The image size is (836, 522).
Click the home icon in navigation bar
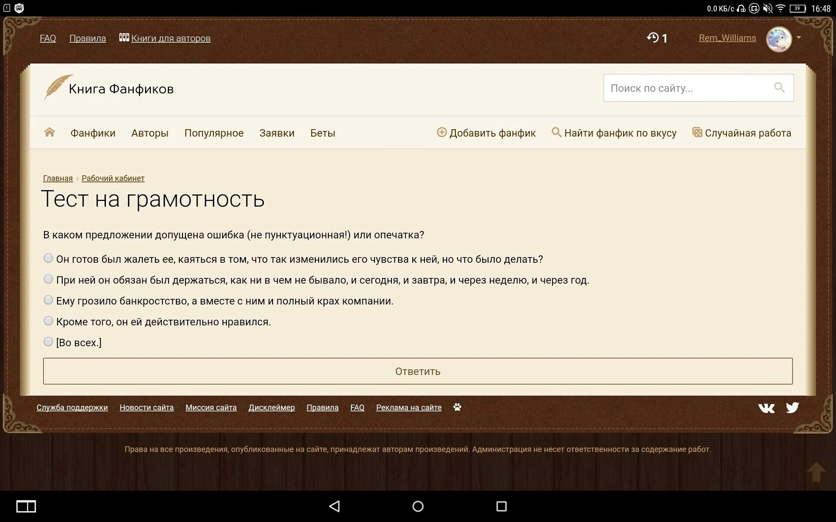click(49, 133)
